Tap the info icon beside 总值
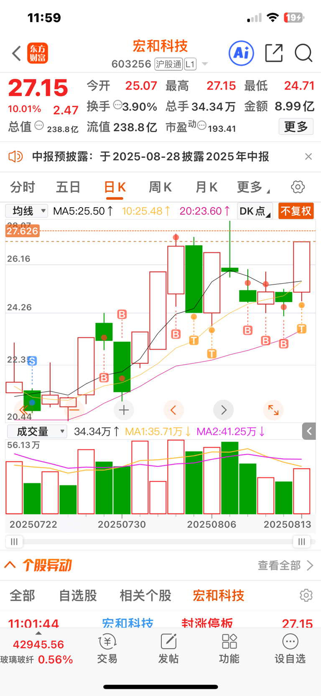The height and width of the screenshot is (696, 321). pyautogui.click(x=39, y=125)
